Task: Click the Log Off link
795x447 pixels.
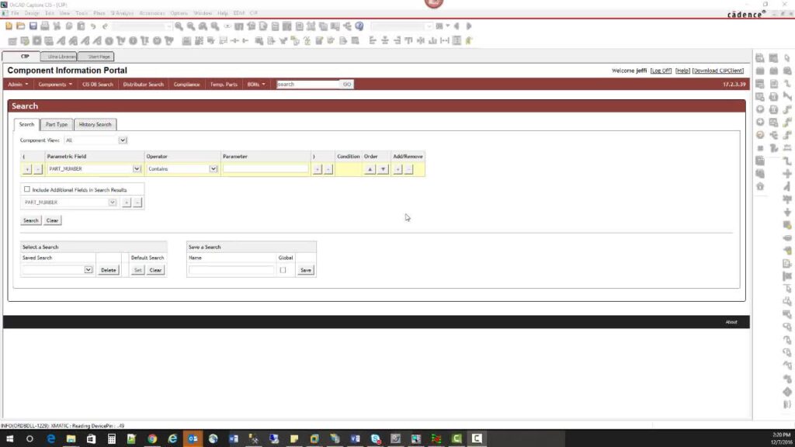Action: point(661,71)
